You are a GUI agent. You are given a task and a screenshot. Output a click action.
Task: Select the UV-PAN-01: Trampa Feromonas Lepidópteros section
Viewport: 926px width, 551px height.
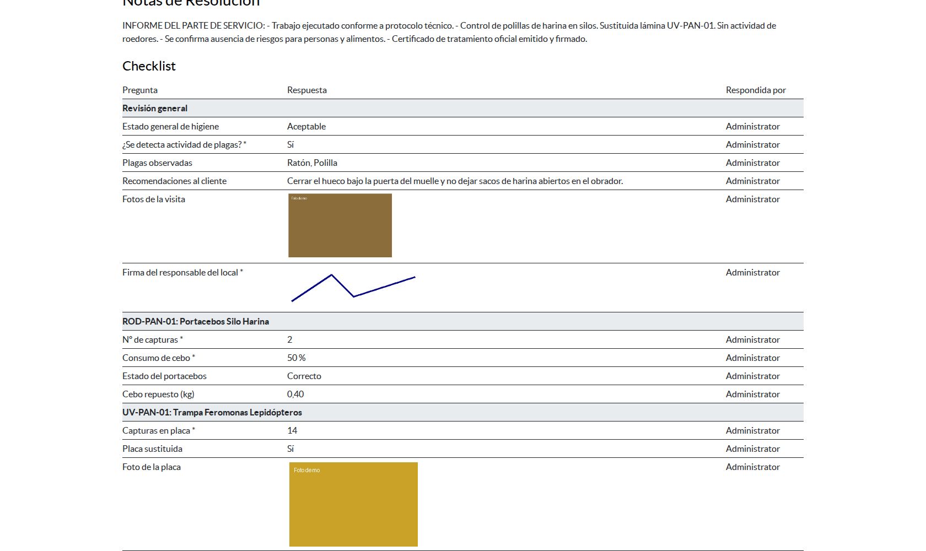(x=463, y=412)
